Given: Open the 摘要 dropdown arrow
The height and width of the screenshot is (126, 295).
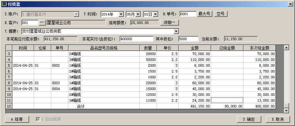Looking at the screenshot, I should tap(176, 31).
